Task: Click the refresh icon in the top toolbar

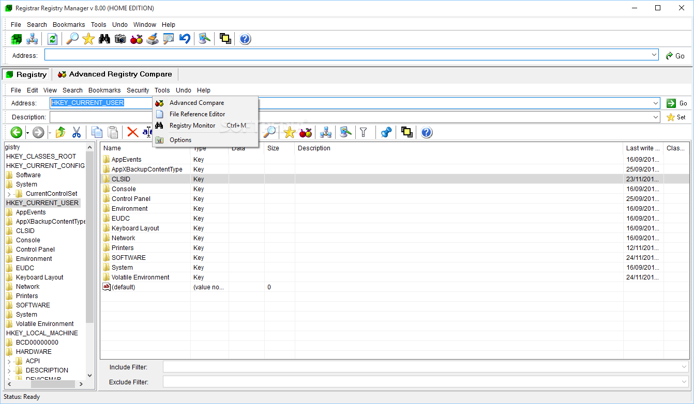Action: [x=52, y=39]
